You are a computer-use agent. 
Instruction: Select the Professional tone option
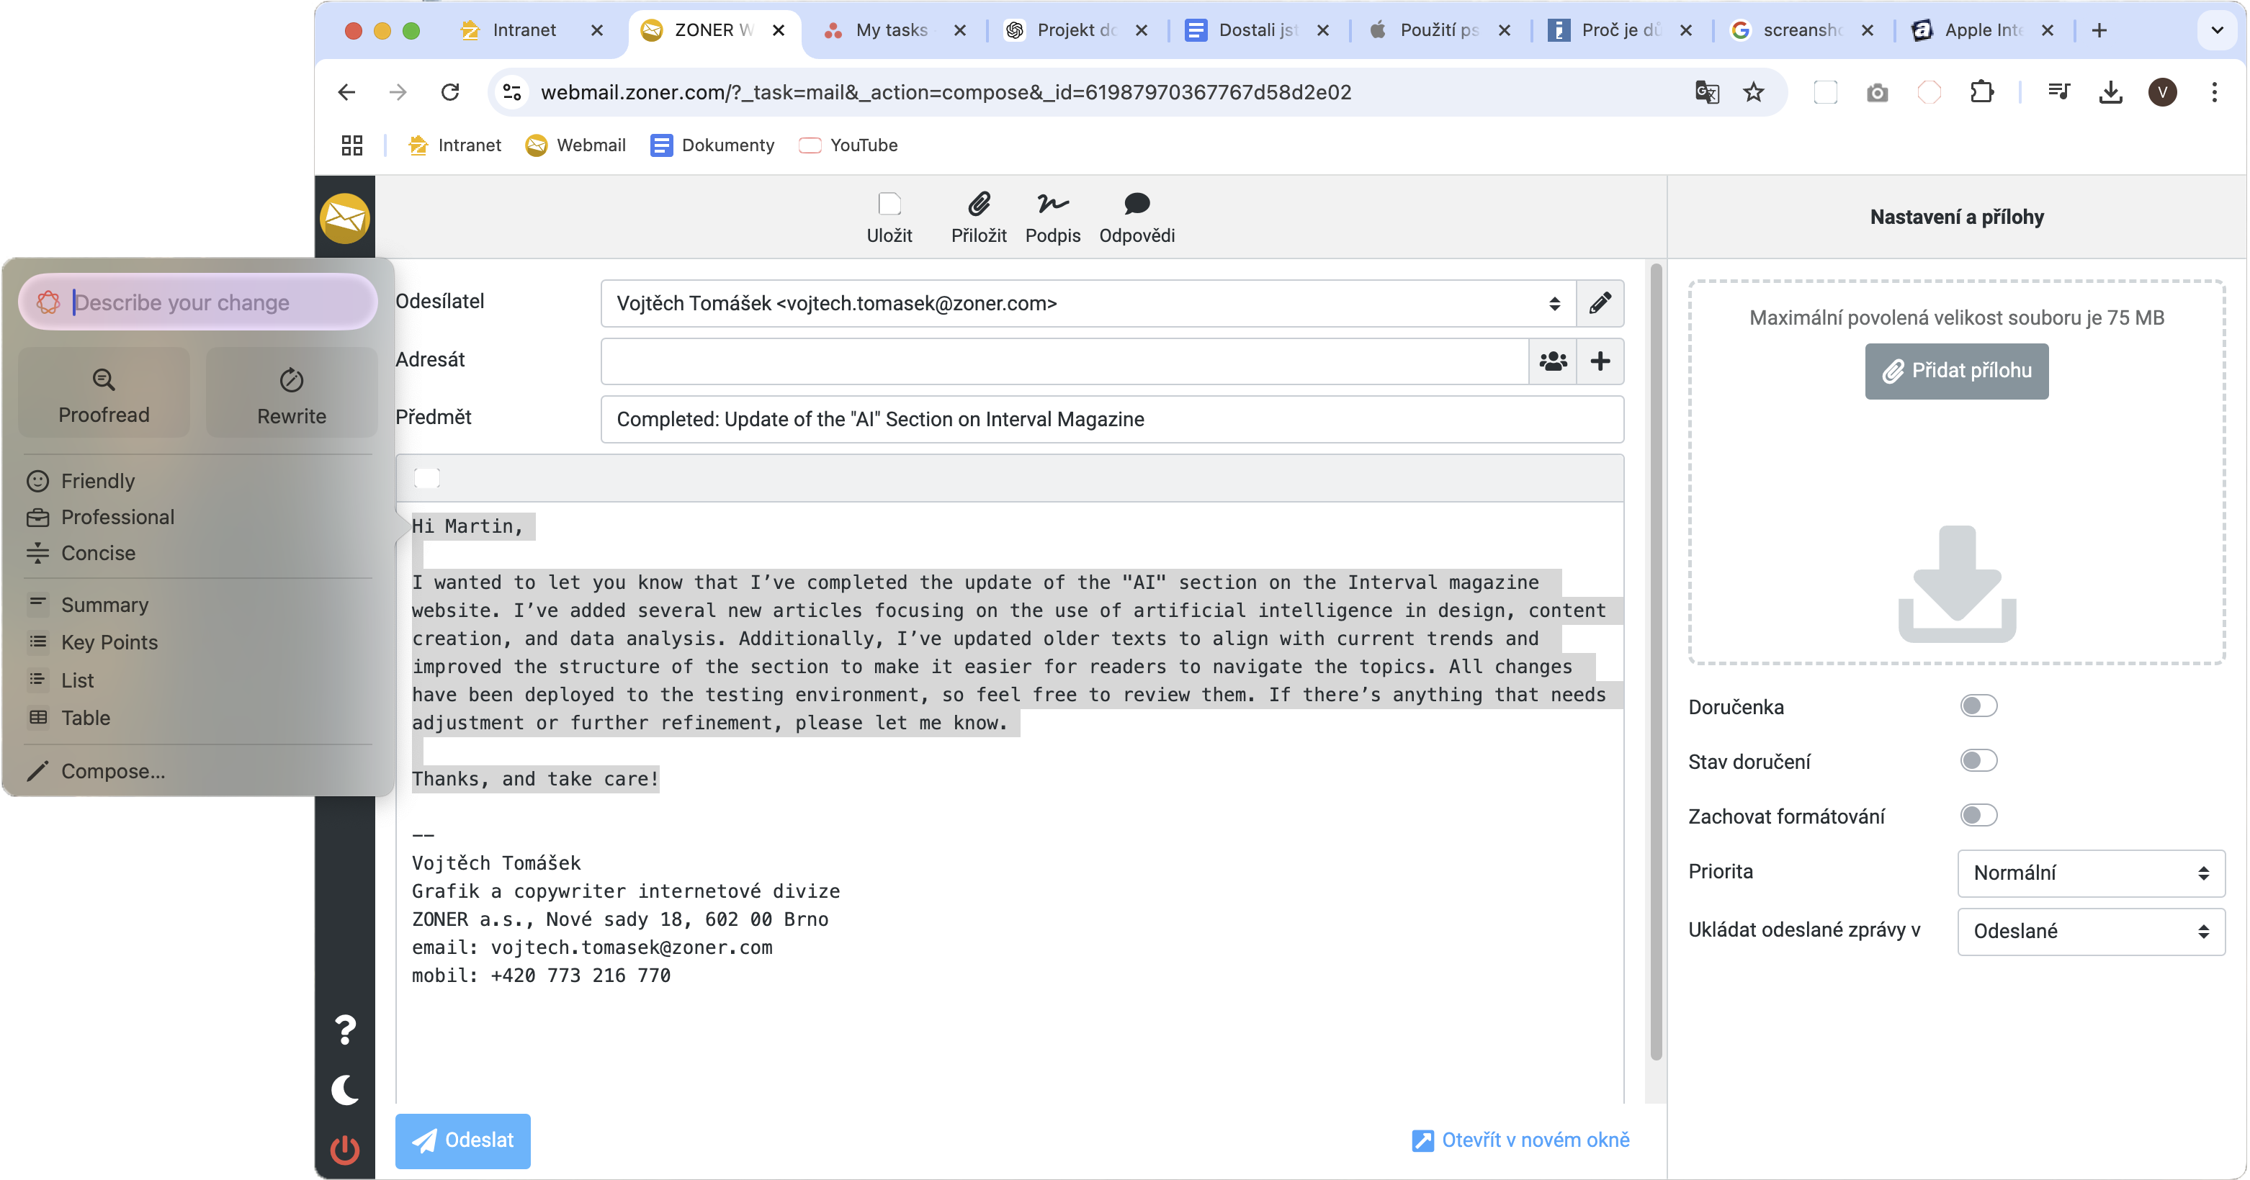click(99, 517)
